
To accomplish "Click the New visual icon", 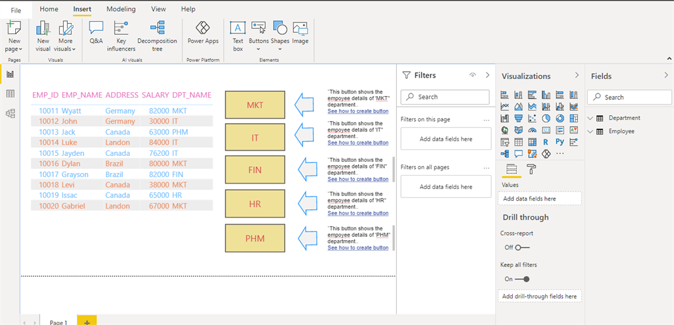I will [43, 28].
